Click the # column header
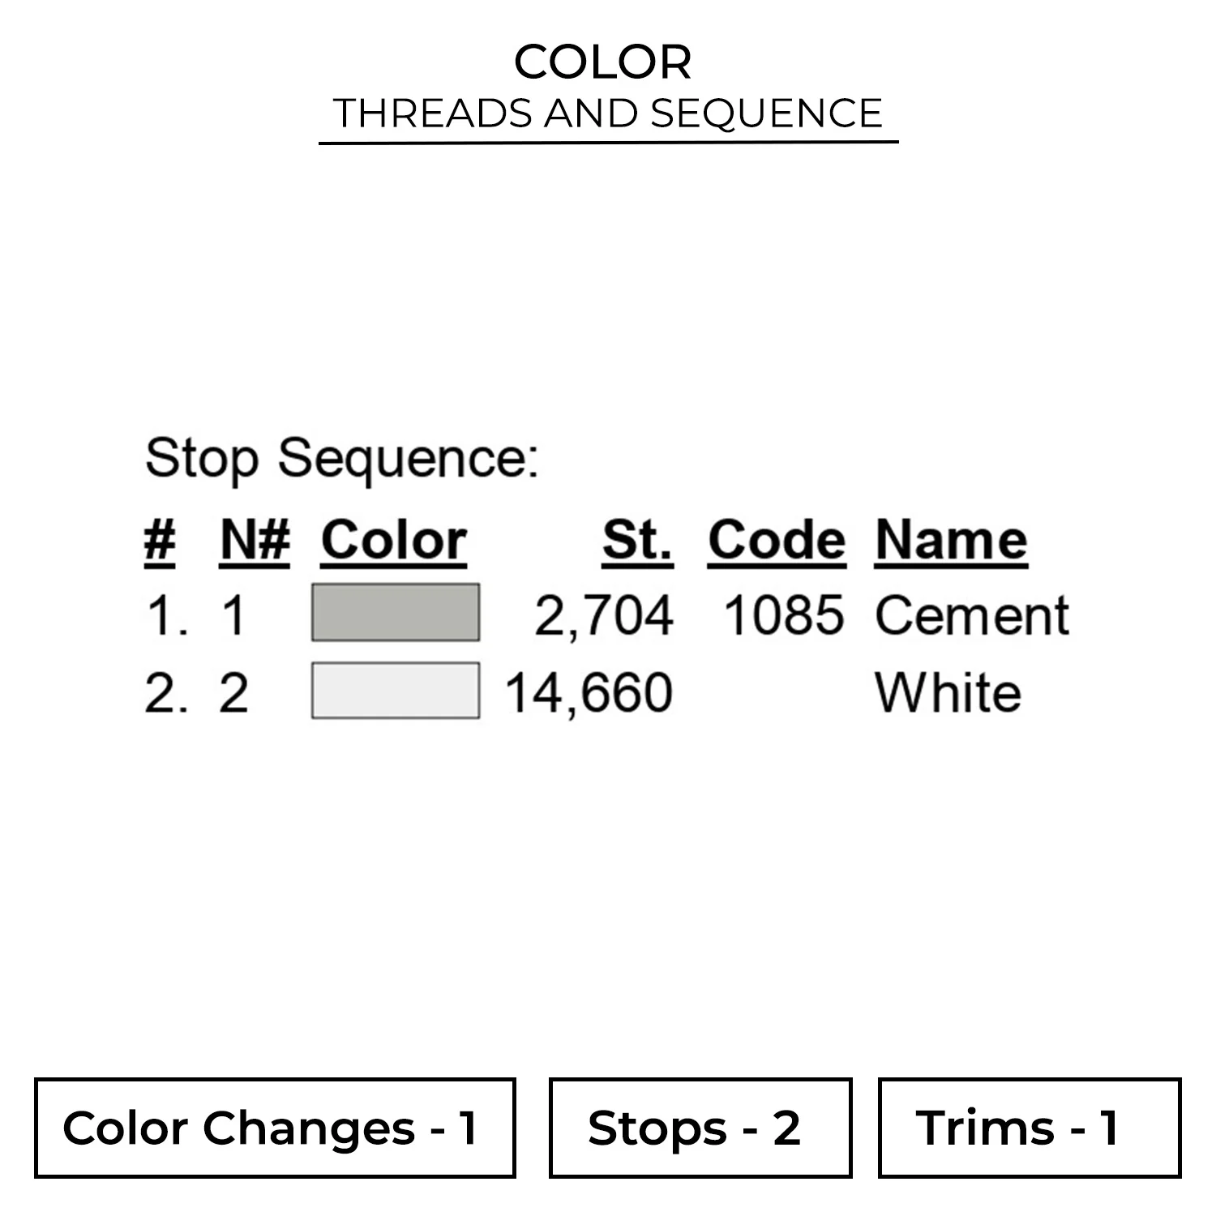Screen dimensions: 1216x1216 click(x=160, y=540)
